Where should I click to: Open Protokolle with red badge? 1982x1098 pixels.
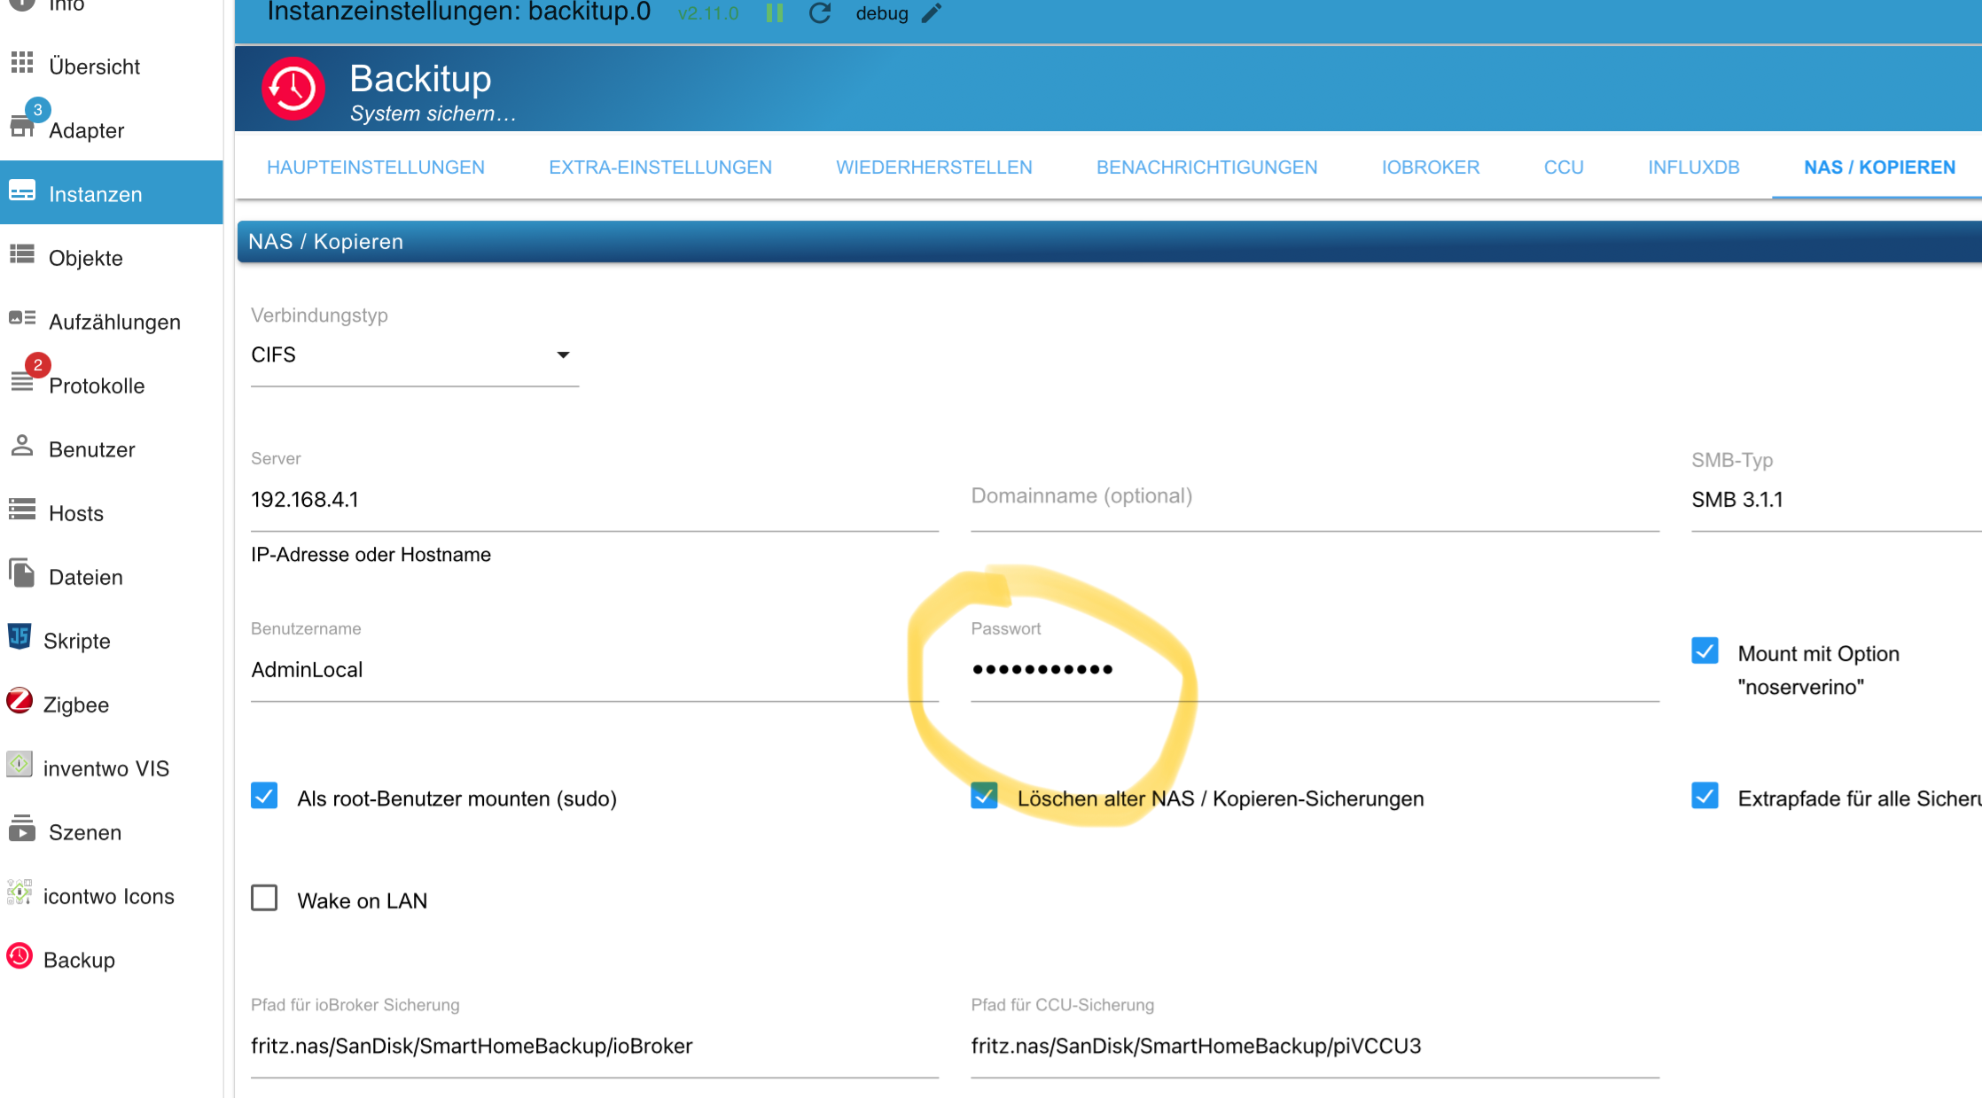[x=96, y=385]
